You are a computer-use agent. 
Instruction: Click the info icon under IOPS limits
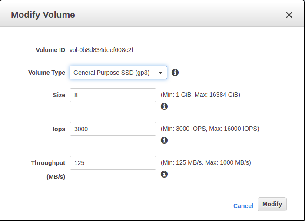tap(164, 140)
